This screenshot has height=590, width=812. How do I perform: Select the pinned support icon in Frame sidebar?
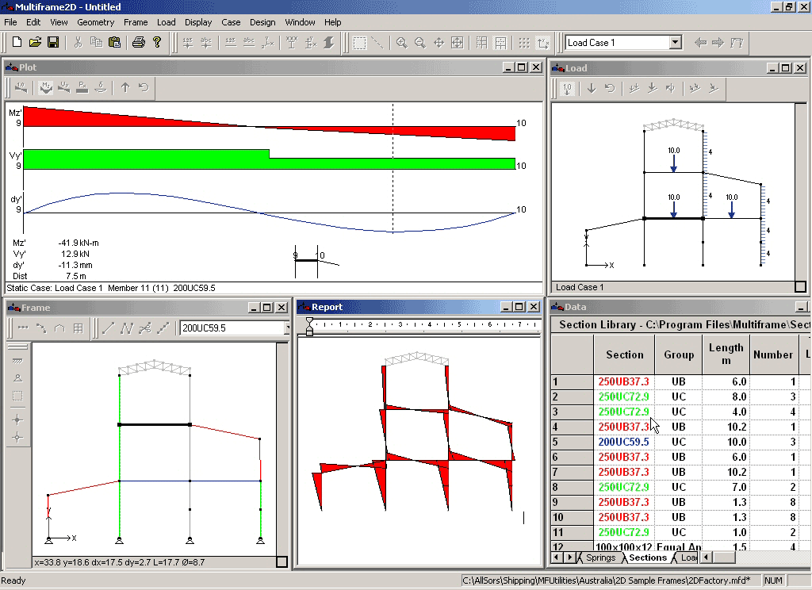point(17,378)
